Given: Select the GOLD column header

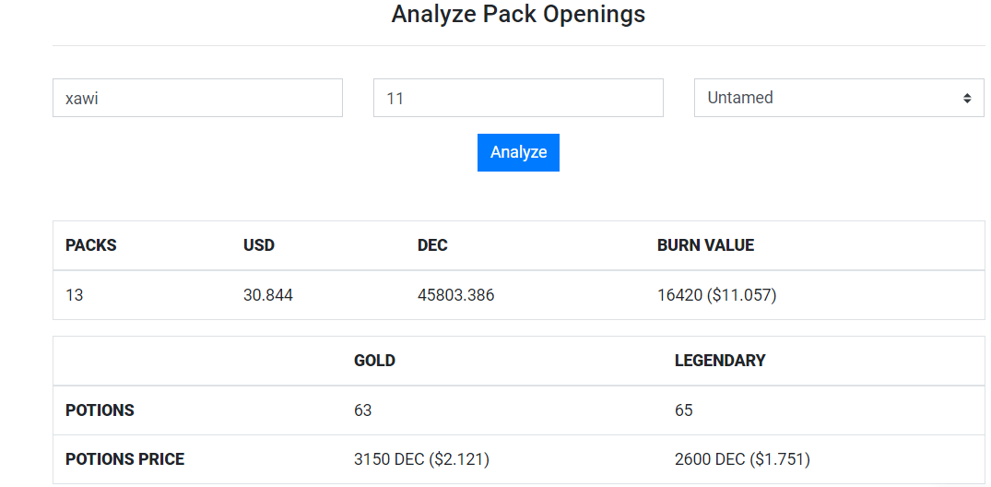Looking at the screenshot, I should tap(375, 361).
